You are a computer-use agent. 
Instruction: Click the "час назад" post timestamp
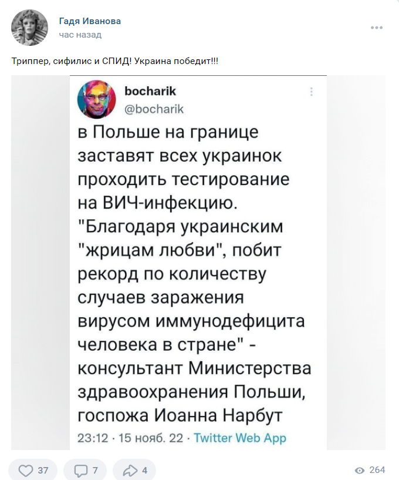[x=80, y=35]
